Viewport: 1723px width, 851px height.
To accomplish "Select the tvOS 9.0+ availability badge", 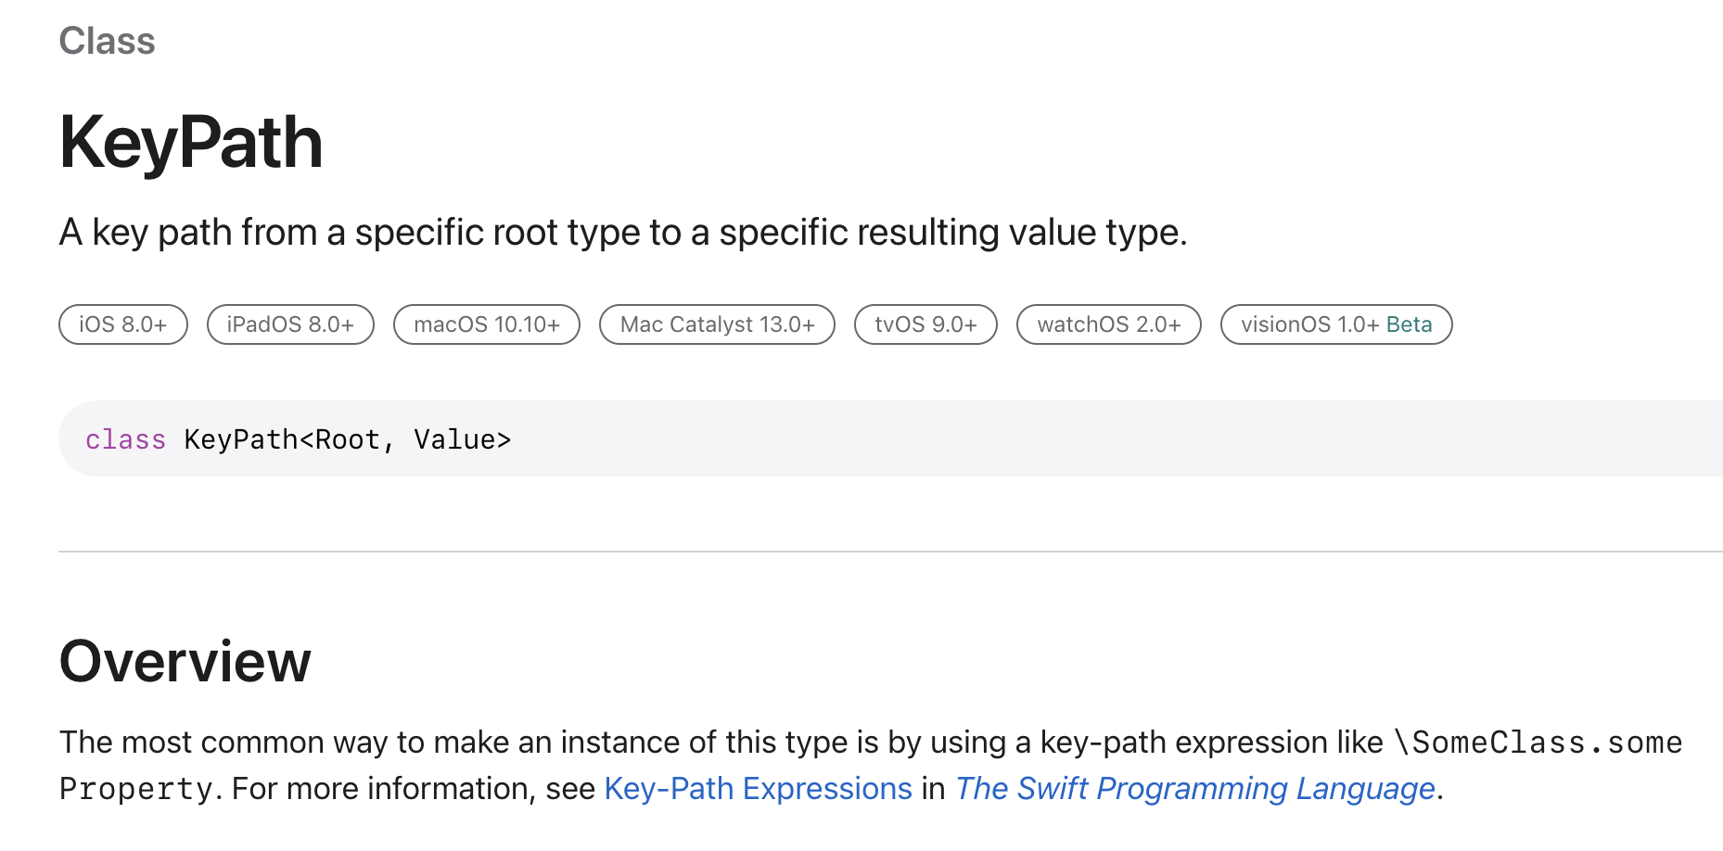I will click(925, 324).
